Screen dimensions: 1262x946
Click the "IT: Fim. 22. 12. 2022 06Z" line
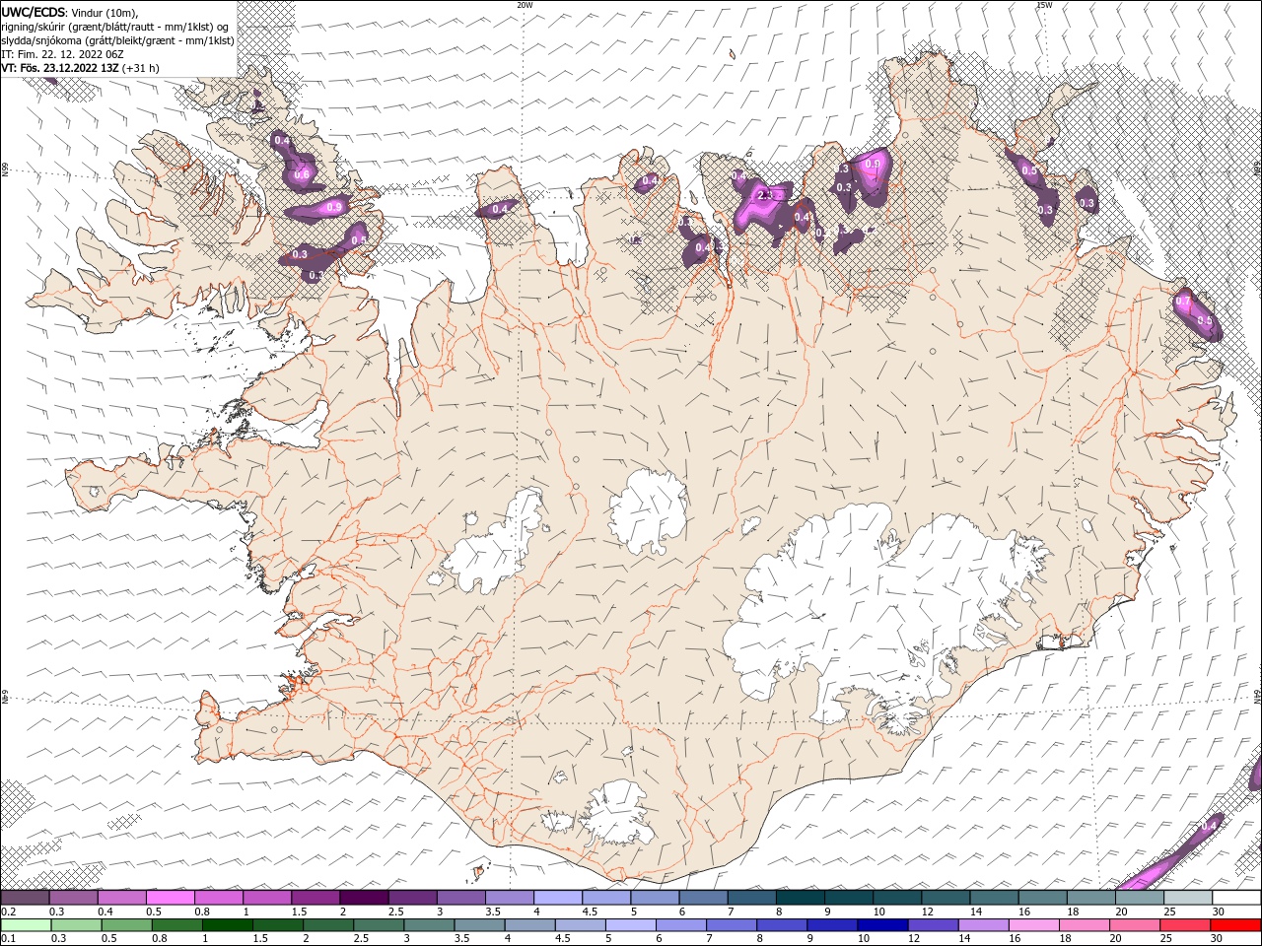62,54
